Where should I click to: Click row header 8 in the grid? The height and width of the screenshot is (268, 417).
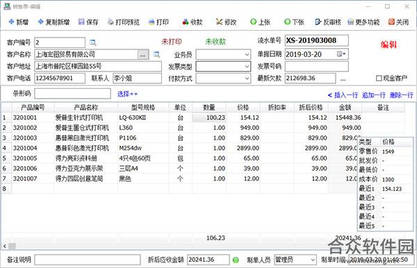(6, 189)
